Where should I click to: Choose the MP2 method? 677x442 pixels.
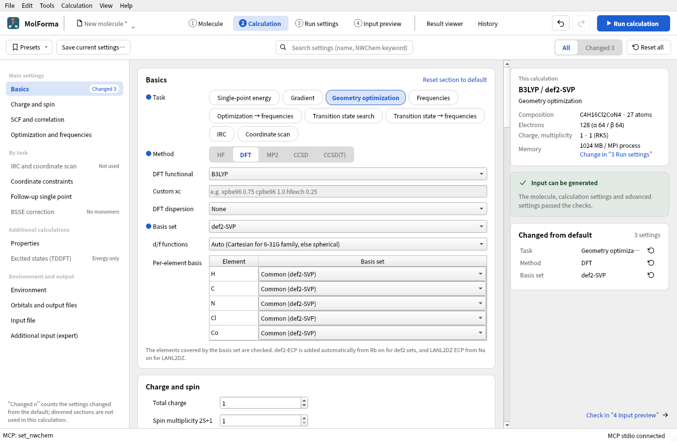tap(272, 155)
